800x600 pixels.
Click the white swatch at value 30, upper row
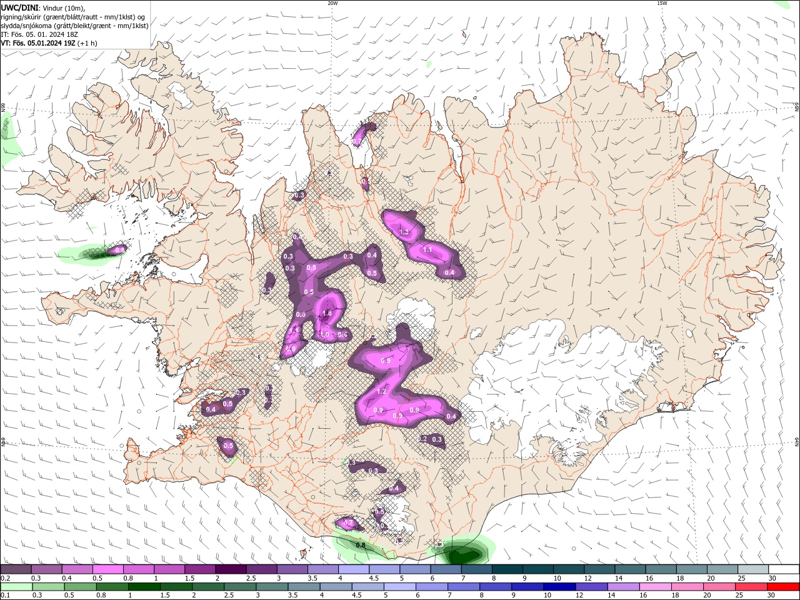784,569
